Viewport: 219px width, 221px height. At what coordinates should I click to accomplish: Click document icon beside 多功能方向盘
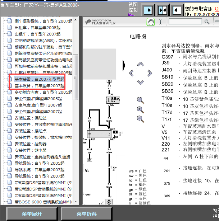point(10,92)
